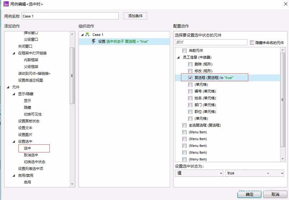Open the 值 type dropdown

[x=199, y=173]
